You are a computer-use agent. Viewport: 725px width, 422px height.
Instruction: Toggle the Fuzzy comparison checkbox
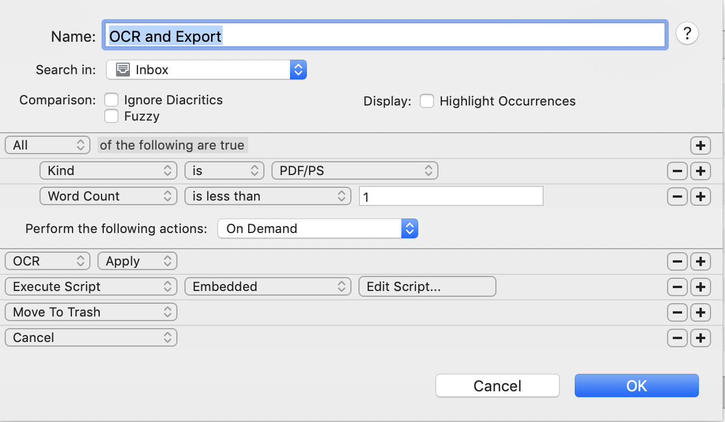pos(111,117)
